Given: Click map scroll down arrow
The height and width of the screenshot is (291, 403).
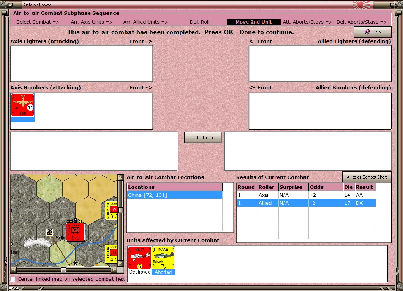Looking at the screenshot, I should click(120, 264).
